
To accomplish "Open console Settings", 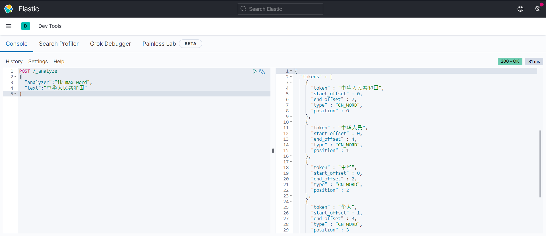I will [38, 62].
